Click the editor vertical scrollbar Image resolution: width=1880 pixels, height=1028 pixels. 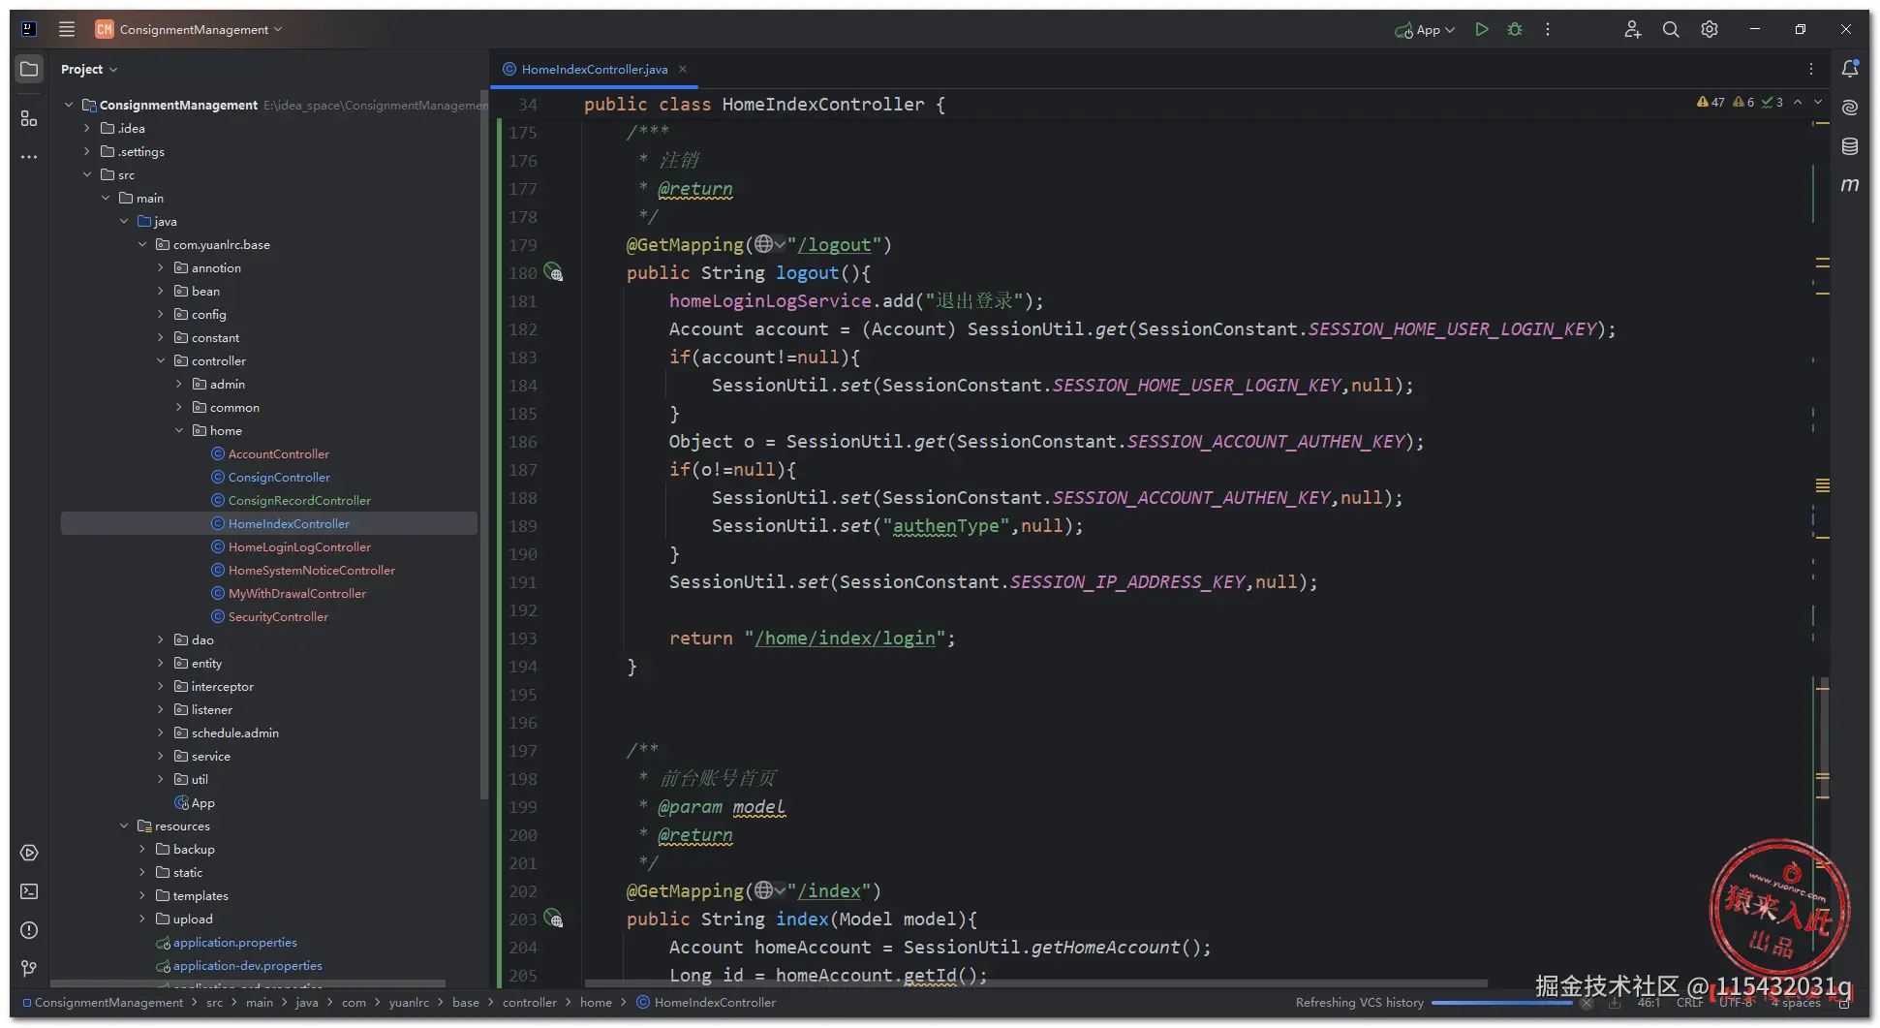(1823, 736)
